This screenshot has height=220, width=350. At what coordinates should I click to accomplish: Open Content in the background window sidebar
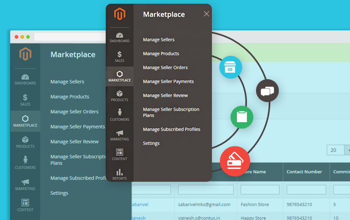point(25,205)
